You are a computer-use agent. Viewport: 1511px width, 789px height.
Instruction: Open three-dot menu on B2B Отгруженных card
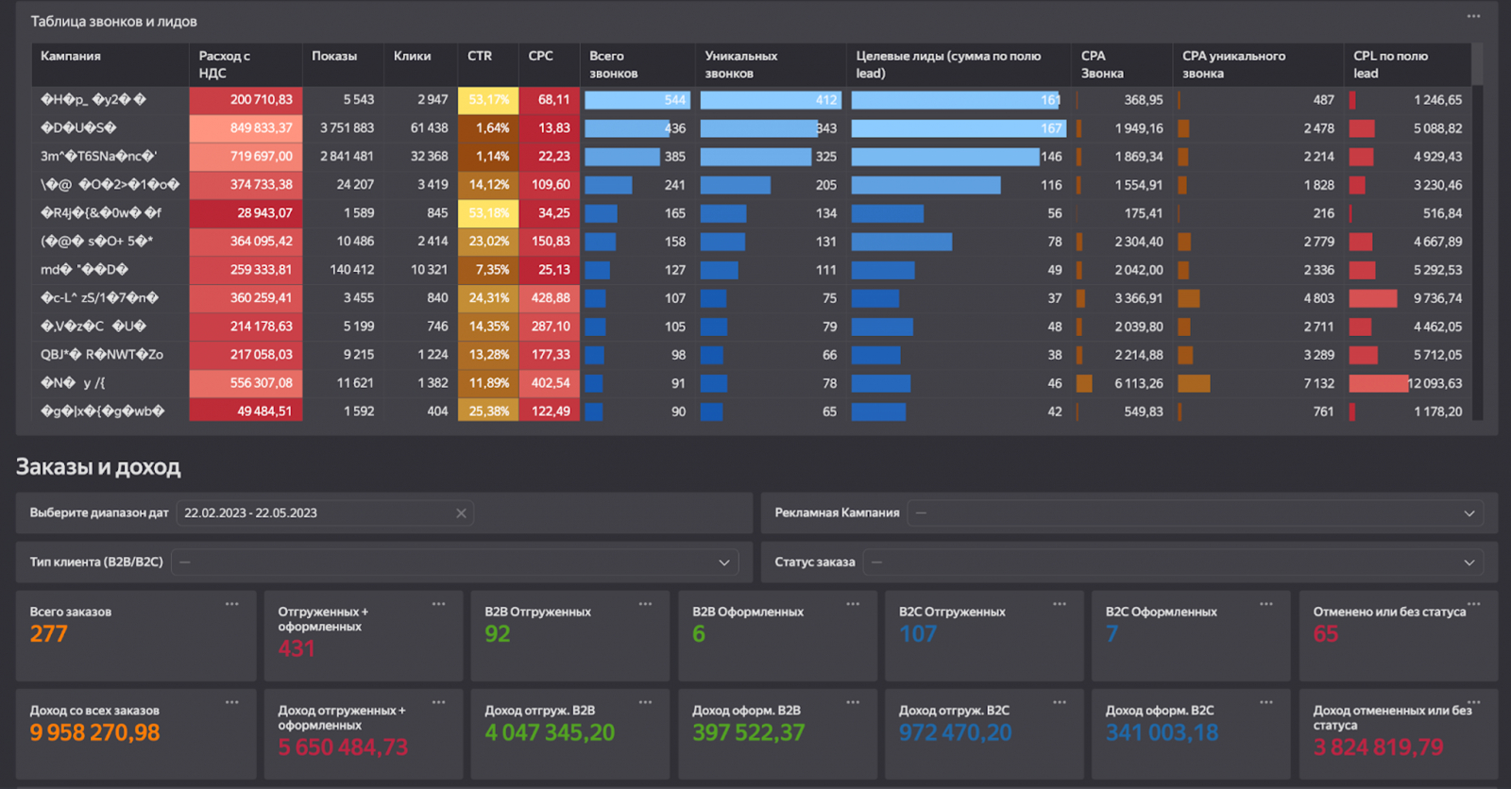click(645, 604)
